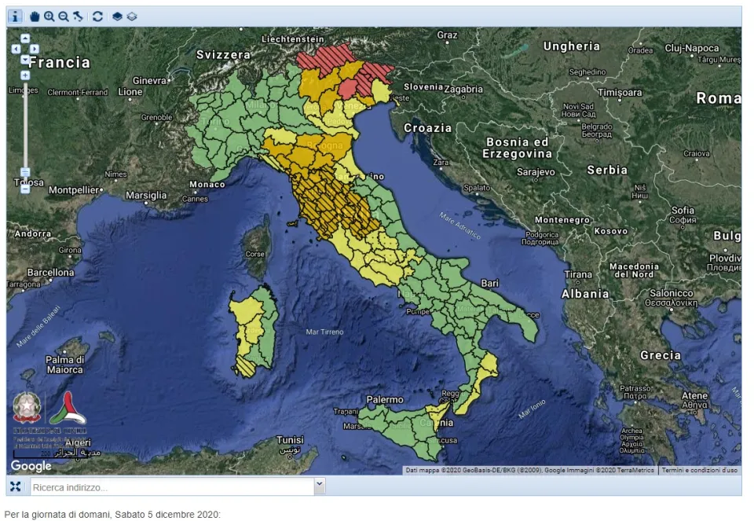Image resolution: width=754 pixels, height=521 pixels.
Task: Pan the map west with the left arrow
Action: tap(16, 49)
